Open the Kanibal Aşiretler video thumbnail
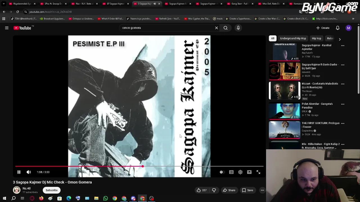Screen dimensions: 360x202 284,52
